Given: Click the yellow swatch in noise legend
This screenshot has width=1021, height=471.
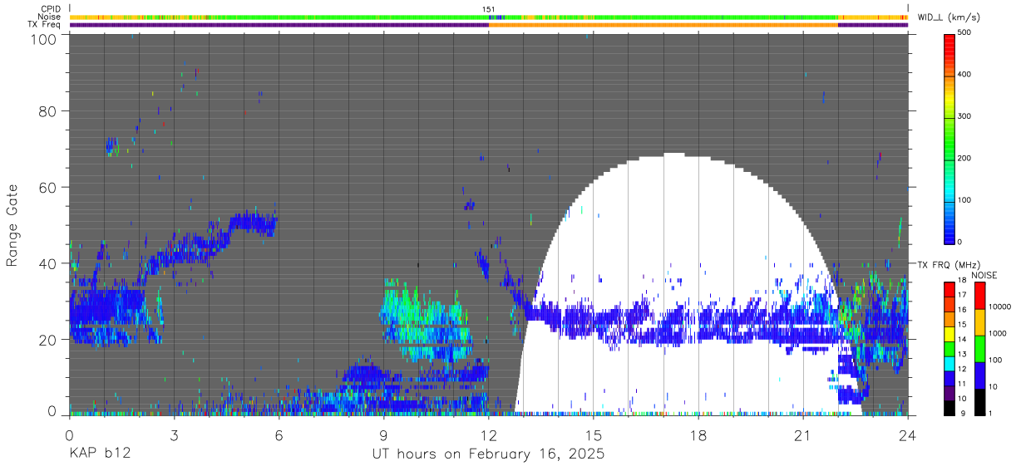Looking at the screenshot, I should tap(979, 322).
